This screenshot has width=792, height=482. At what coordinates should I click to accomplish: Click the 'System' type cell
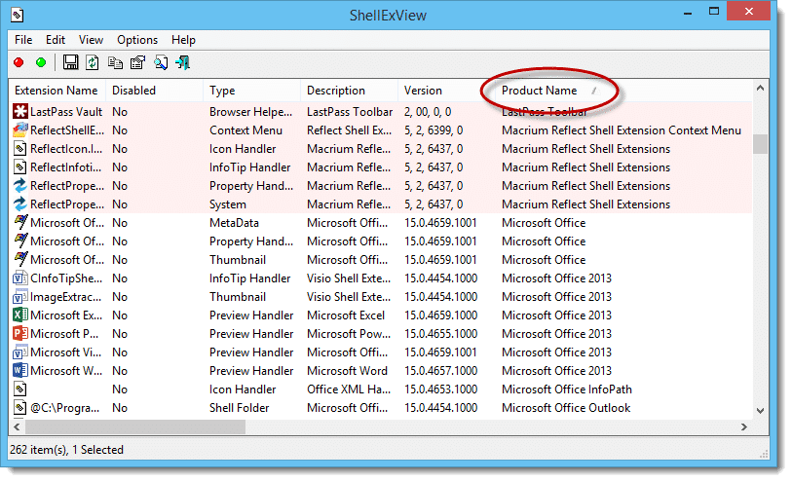click(228, 204)
